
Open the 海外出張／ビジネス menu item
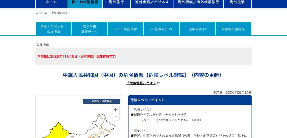pyautogui.click(x=152, y=3)
